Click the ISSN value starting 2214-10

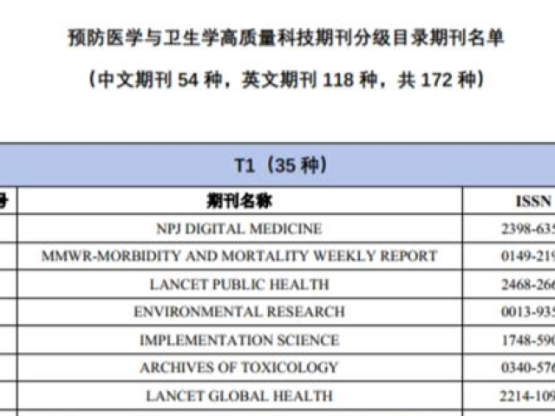(x=527, y=396)
